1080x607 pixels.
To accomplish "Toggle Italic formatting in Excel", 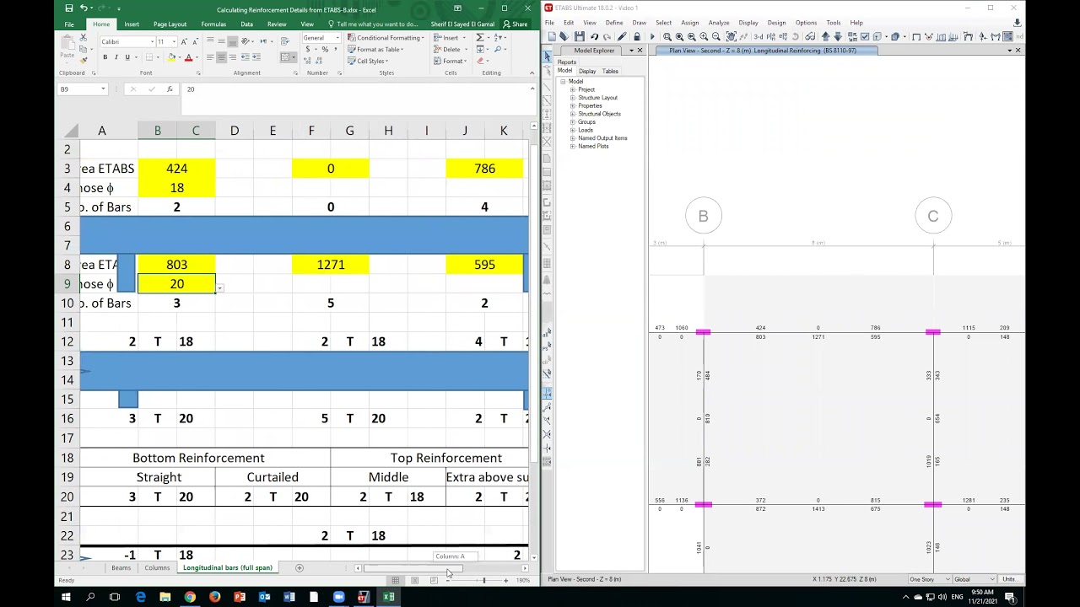I will 116,57.
